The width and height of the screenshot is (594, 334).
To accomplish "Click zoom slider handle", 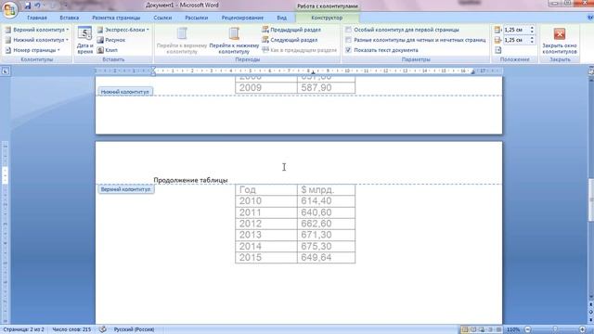I will (555, 329).
